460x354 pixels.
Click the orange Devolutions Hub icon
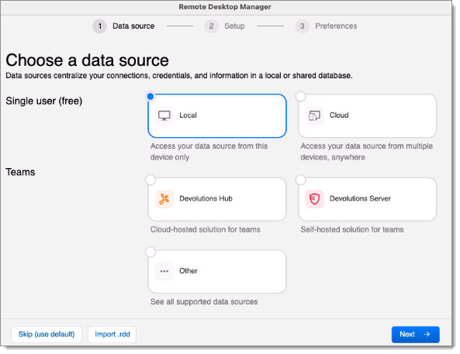tap(164, 199)
